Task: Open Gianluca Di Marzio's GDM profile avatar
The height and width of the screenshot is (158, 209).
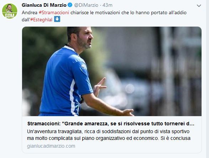Action: [10, 11]
